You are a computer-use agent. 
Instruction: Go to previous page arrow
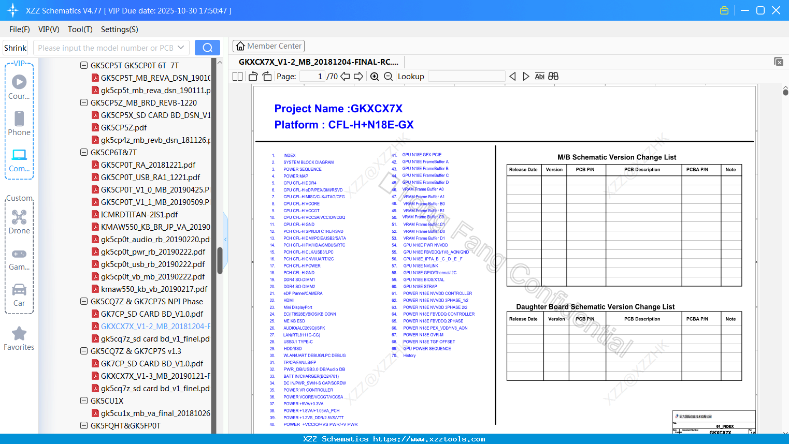coord(345,76)
